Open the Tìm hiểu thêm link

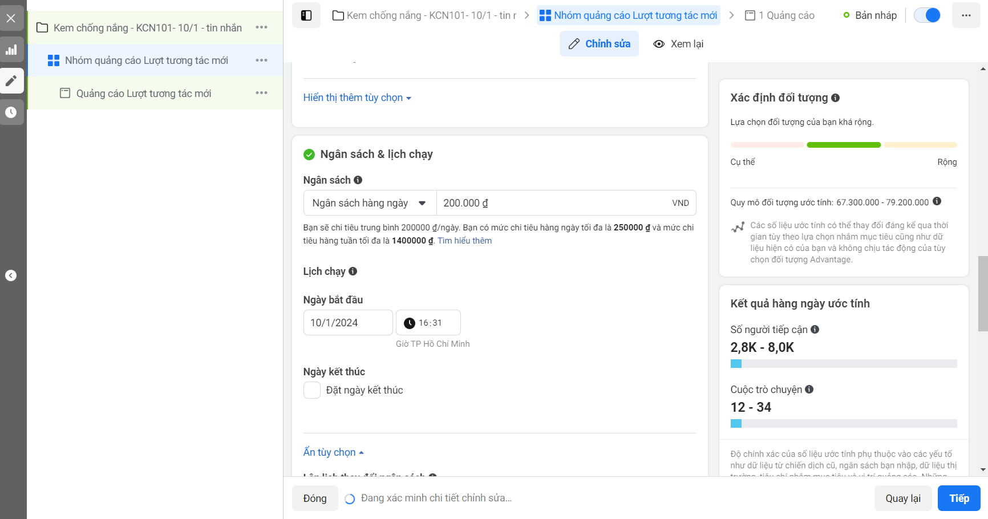pos(464,241)
